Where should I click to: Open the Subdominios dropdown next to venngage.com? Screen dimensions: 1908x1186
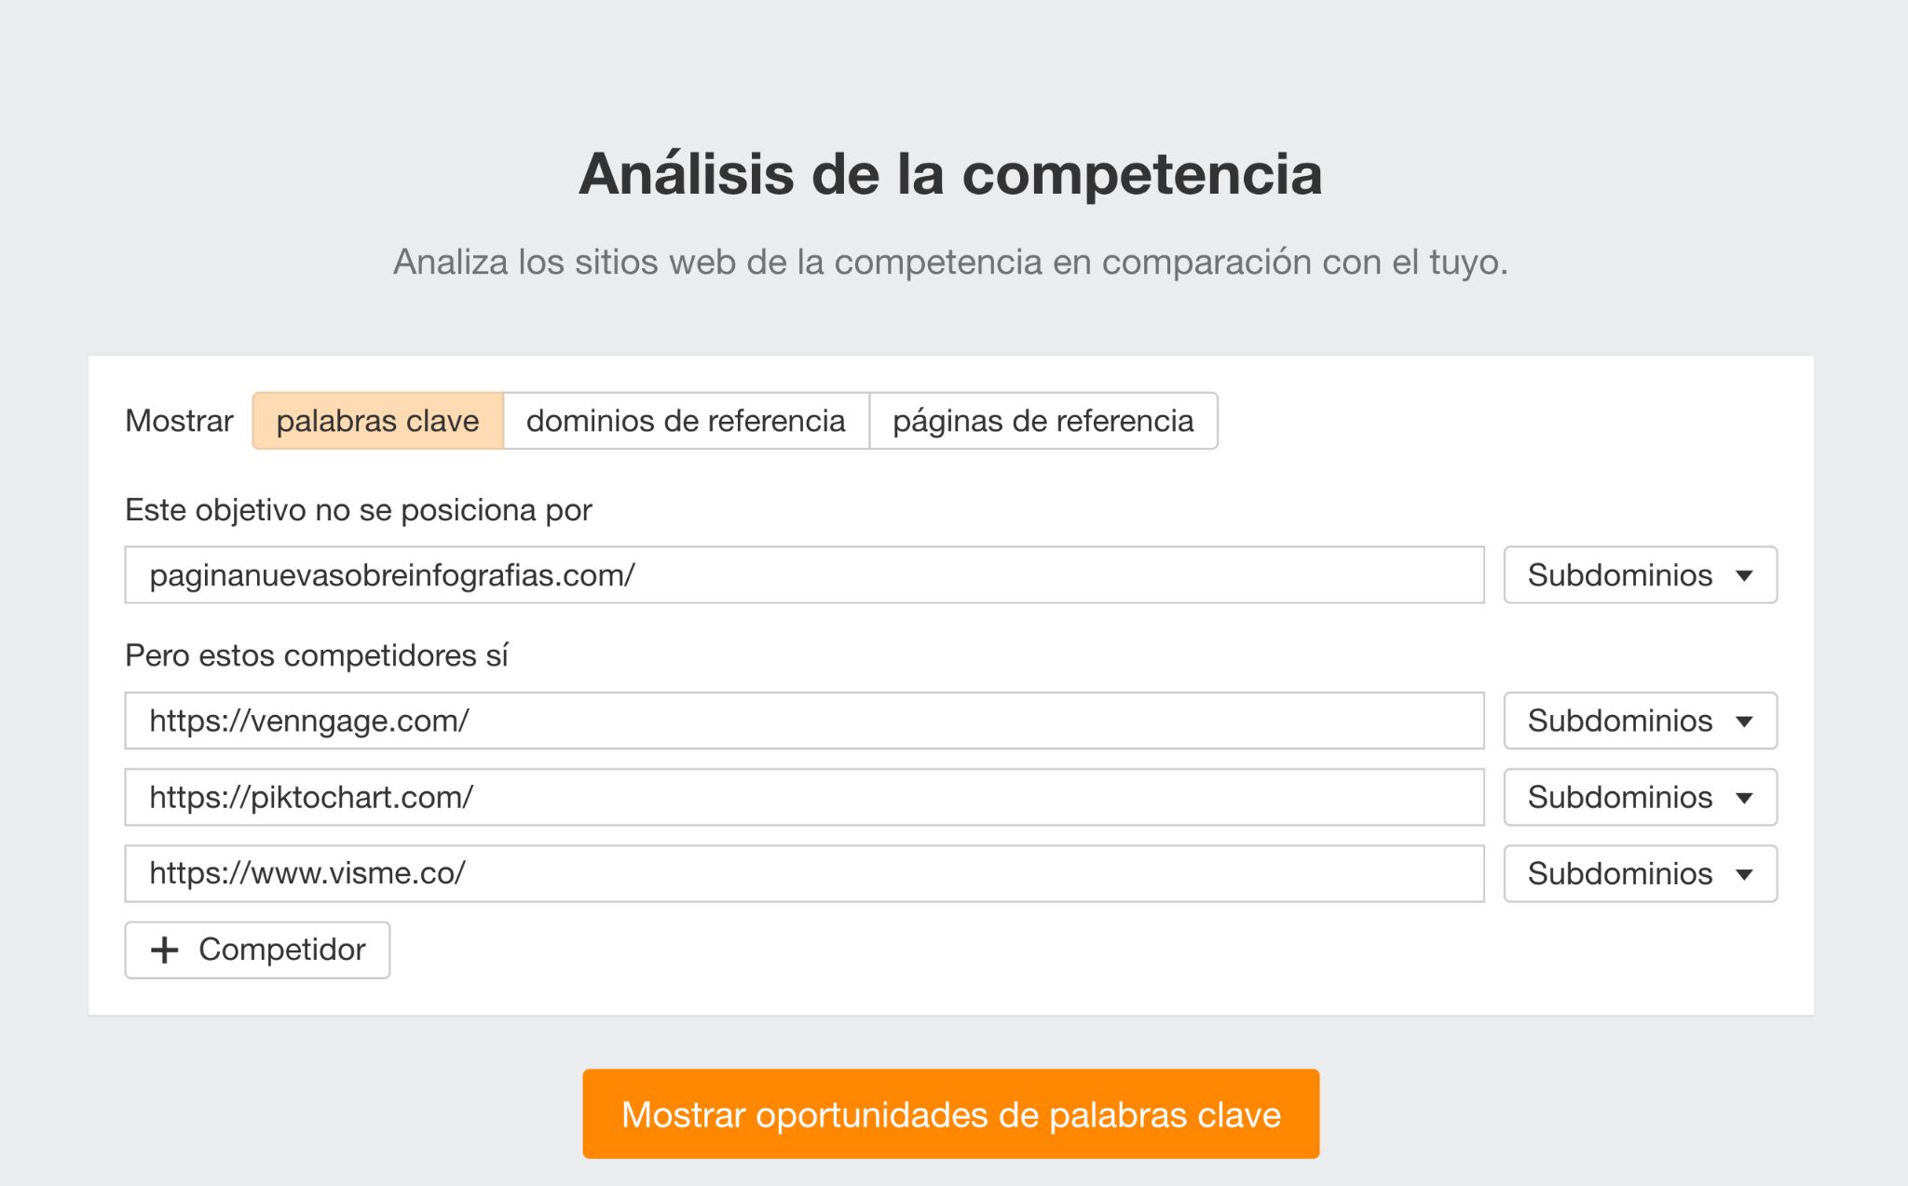[x=1639, y=721]
